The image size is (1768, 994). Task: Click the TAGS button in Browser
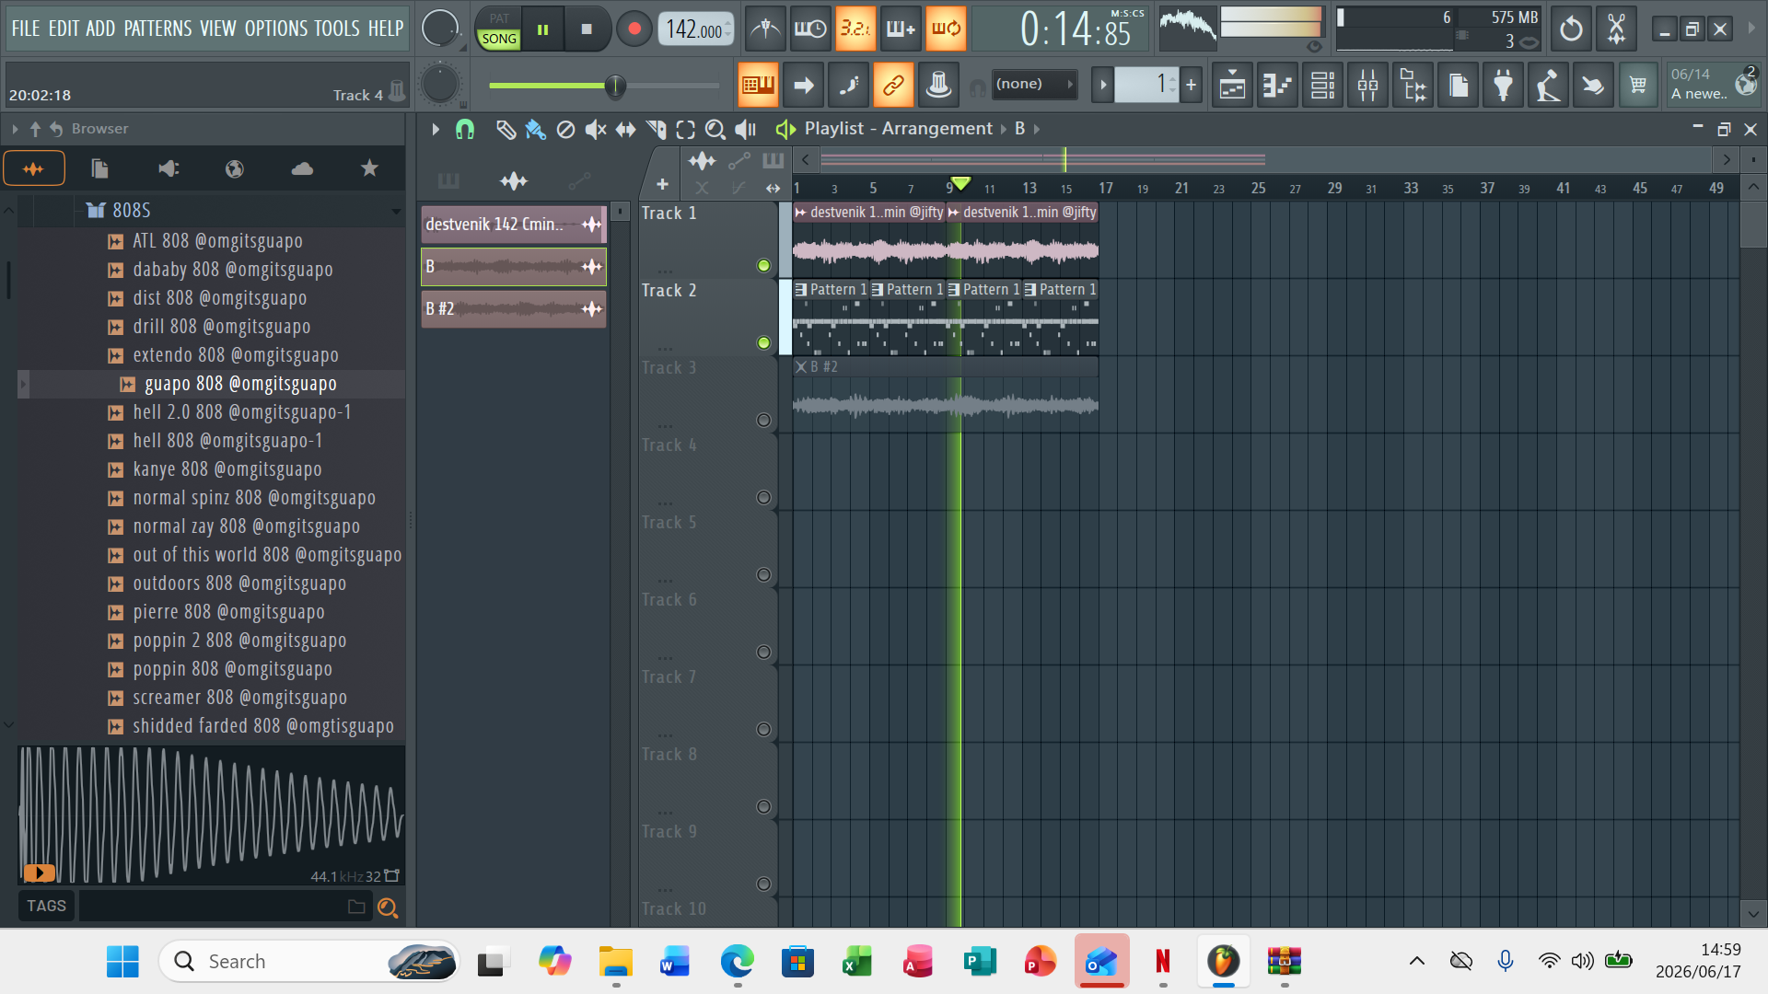(x=46, y=907)
